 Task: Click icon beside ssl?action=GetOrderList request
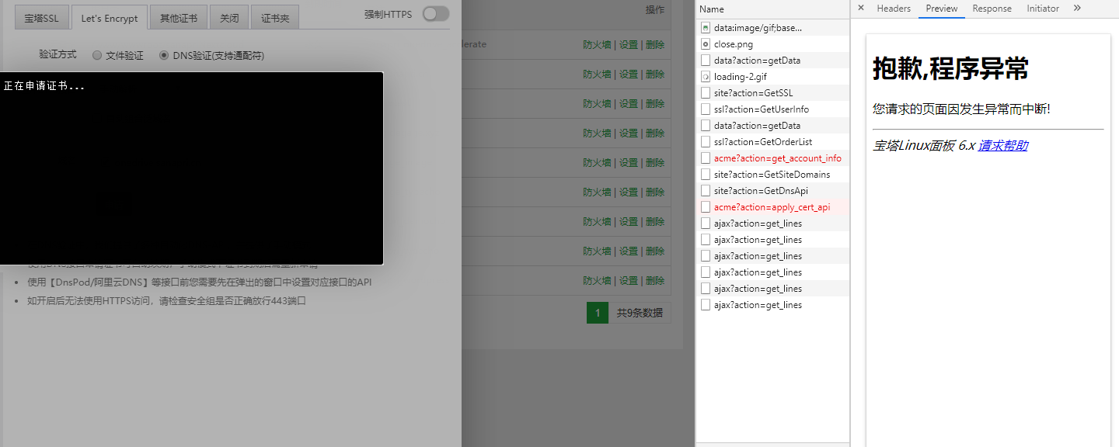click(706, 142)
